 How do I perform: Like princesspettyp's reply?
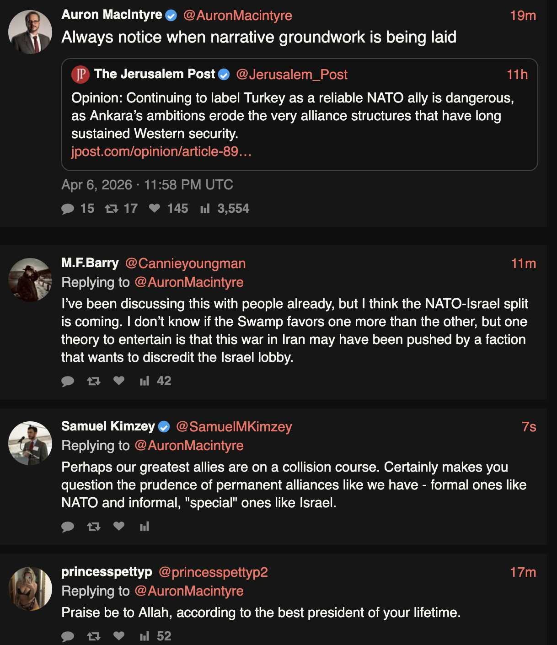coord(119,636)
